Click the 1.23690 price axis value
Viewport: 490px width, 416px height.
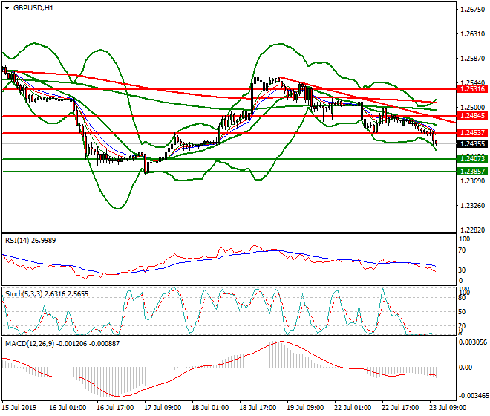pyautogui.click(x=473, y=181)
